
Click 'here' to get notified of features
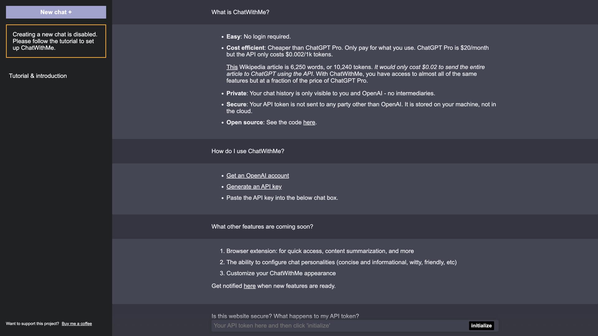click(249, 286)
